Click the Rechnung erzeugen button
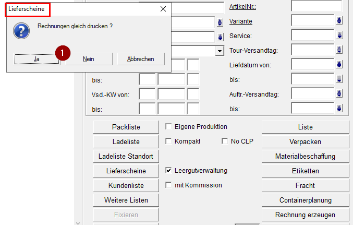Viewport: 353px width, 225px height. [305, 215]
